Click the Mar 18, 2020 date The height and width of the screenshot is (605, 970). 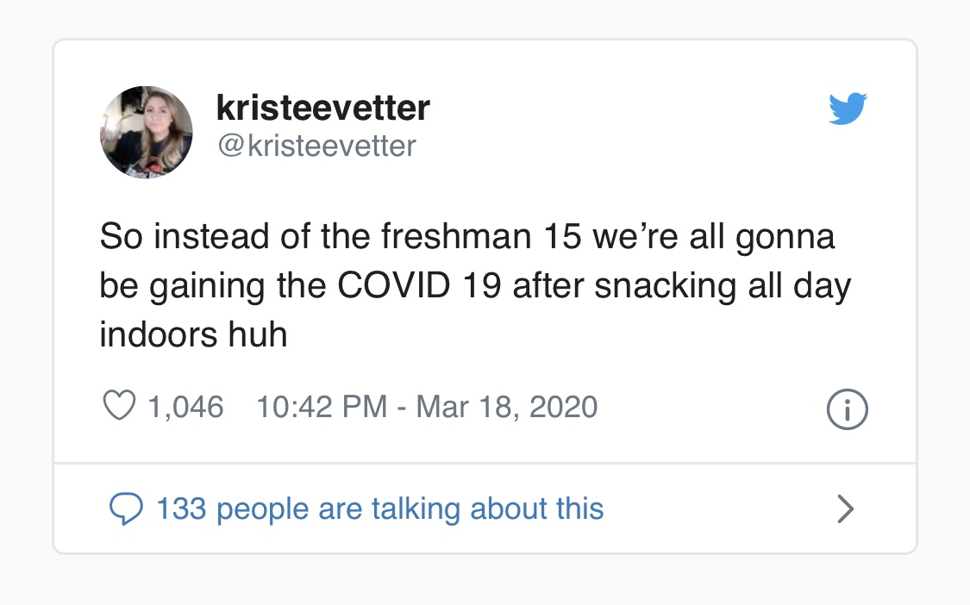point(507,407)
